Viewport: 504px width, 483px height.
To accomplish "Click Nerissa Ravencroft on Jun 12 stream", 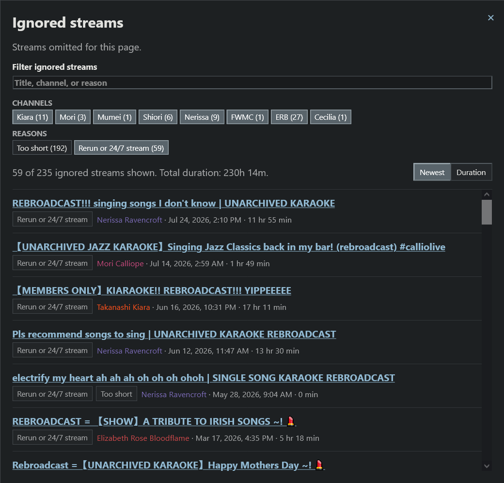I will (x=129, y=351).
